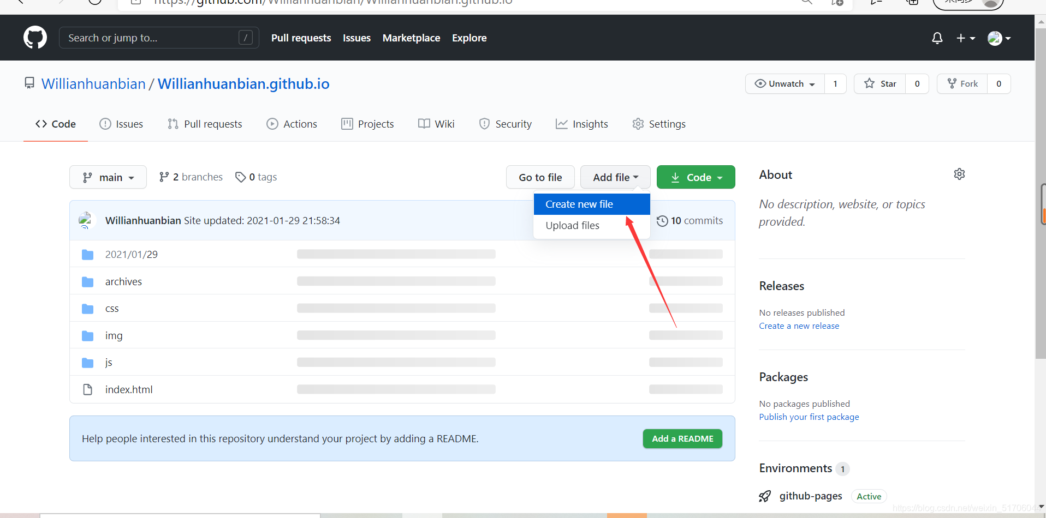Open the Security tab

(505, 124)
